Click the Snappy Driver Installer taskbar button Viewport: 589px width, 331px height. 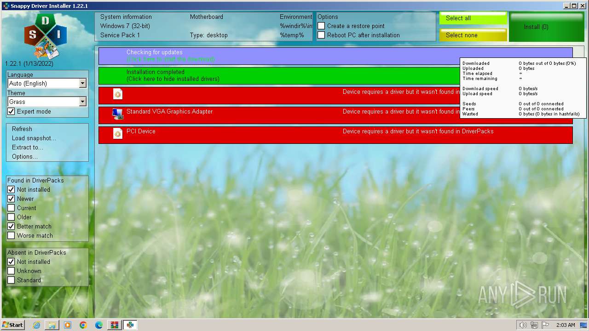[x=130, y=325]
